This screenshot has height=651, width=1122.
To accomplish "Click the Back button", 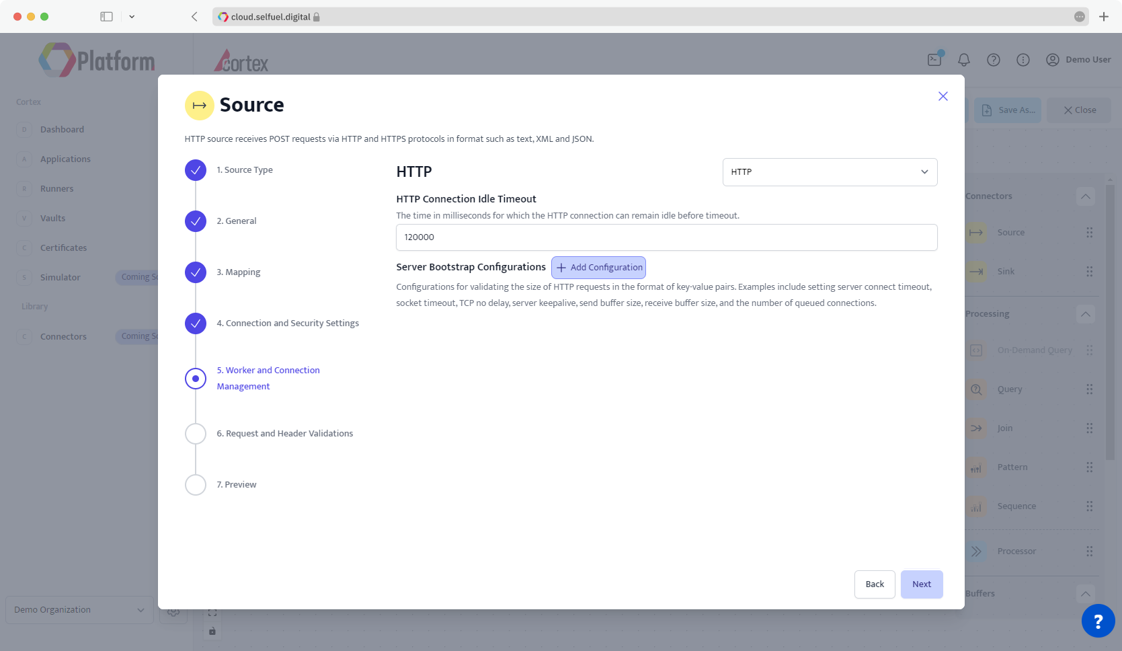I will 875,584.
